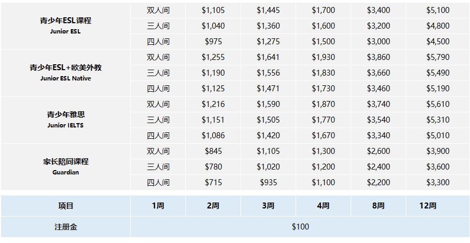Select the 8周 column header
This screenshot has width=470, height=243.
(378, 206)
